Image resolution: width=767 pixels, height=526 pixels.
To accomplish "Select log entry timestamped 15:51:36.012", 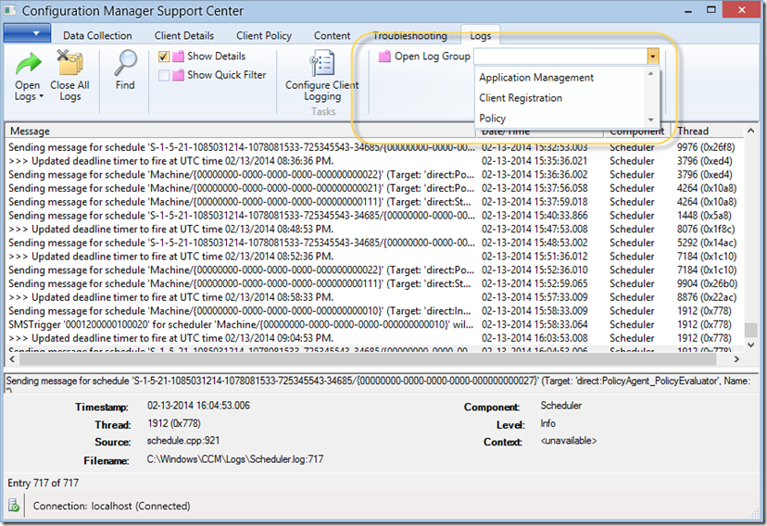I will (x=374, y=257).
